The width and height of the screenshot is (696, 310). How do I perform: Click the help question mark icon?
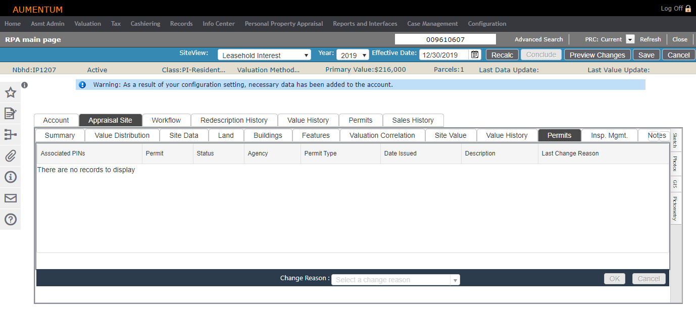10,219
